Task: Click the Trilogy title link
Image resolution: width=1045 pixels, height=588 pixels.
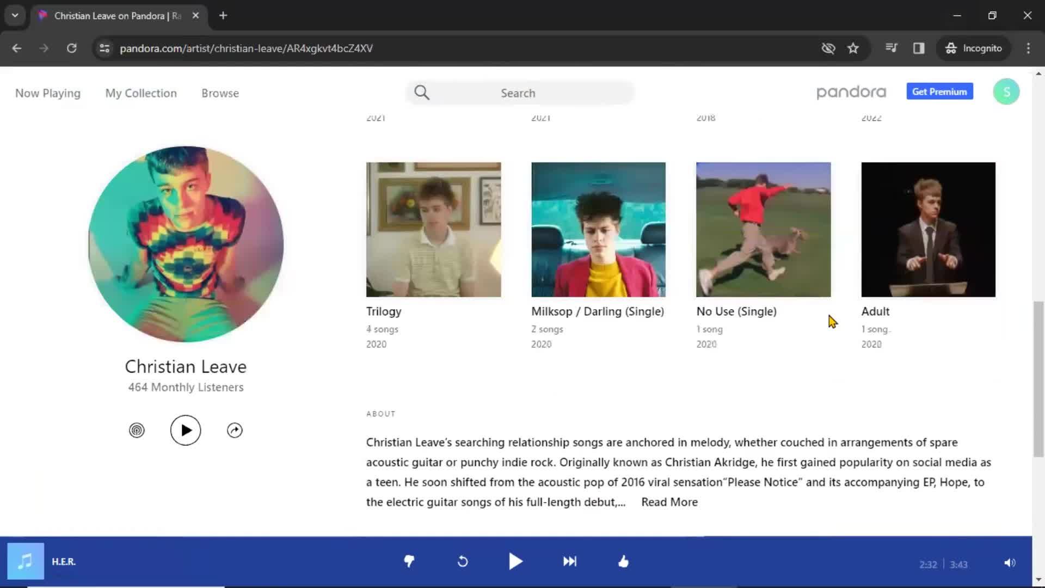Action: (384, 311)
